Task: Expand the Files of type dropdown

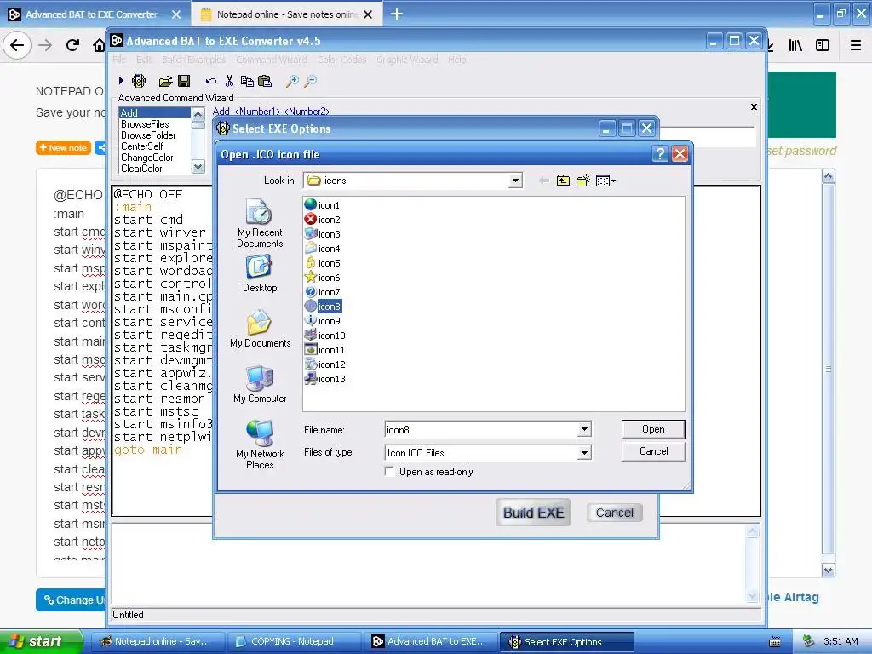Action: tap(584, 453)
